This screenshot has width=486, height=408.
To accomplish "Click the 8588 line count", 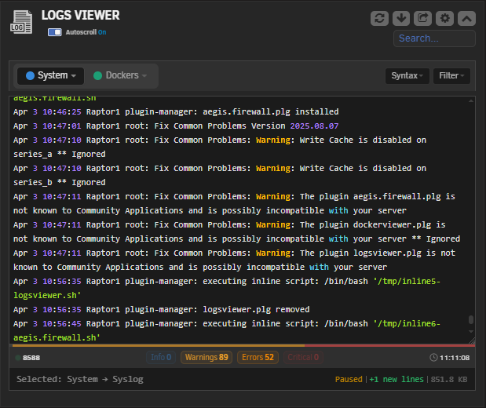I will click(x=31, y=358).
